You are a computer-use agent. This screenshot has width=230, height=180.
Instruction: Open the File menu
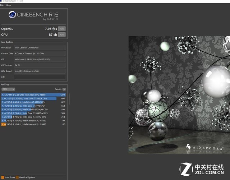click(2, 5)
